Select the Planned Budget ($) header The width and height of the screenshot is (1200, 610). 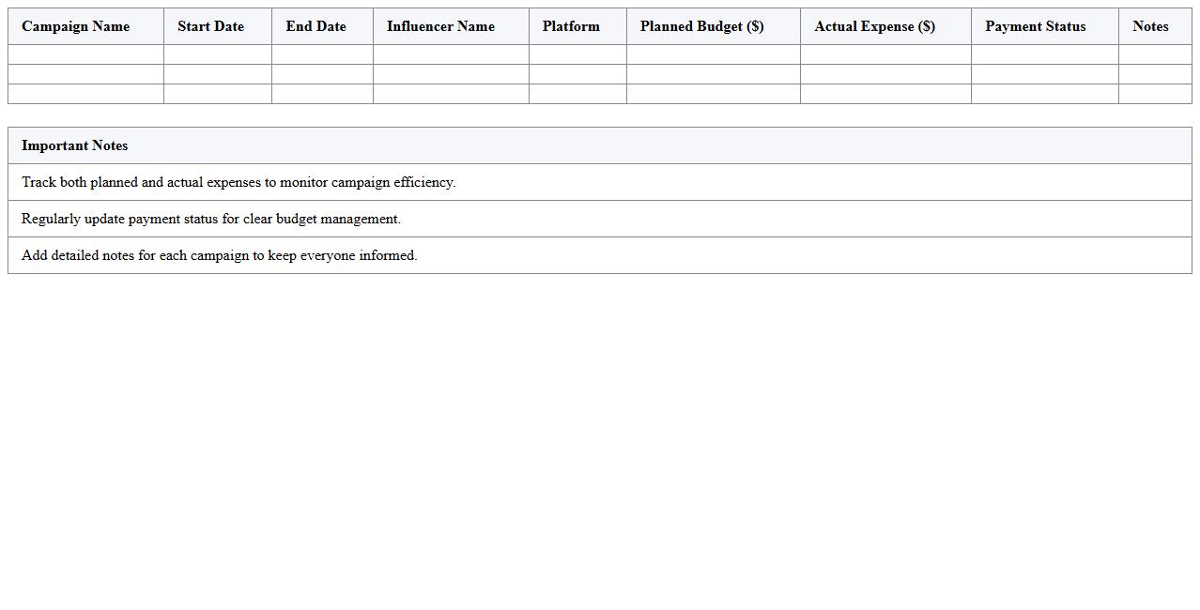(701, 26)
